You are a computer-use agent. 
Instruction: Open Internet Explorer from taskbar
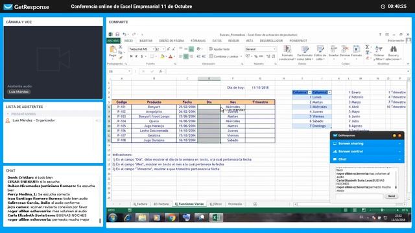pyautogui.click(x=128, y=217)
